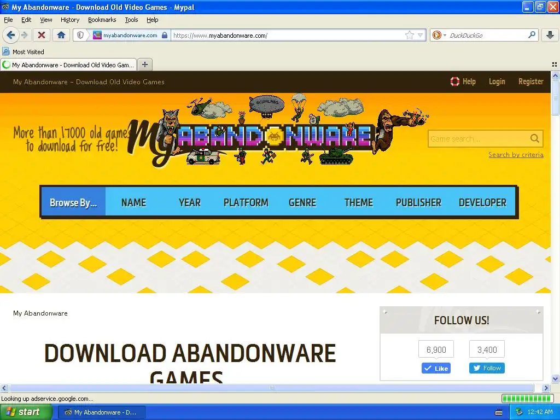Click the Game search input field
Viewport: 560px width, 420px height.
[479, 138]
